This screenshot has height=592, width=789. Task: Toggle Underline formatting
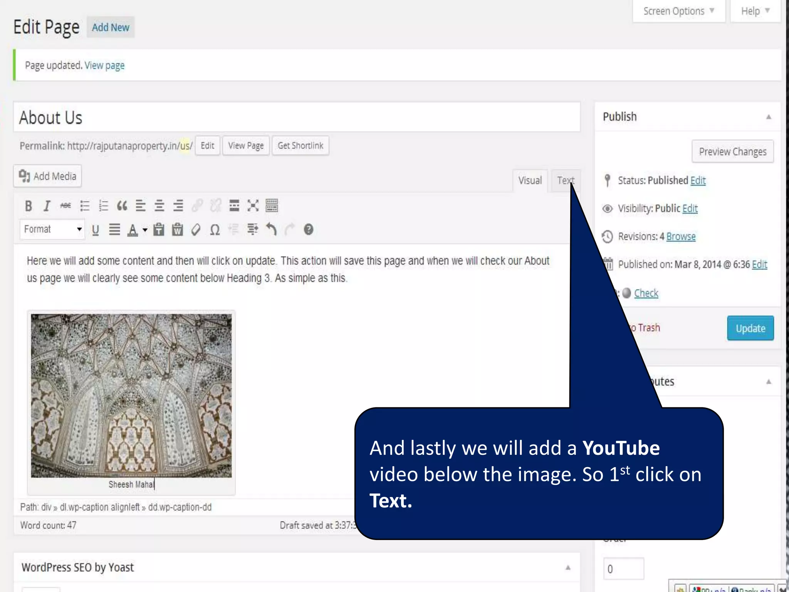pos(95,230)
